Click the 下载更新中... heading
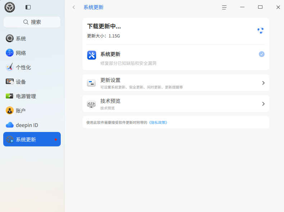This screenshot has width=284, height=212. (x=104, y=26)
